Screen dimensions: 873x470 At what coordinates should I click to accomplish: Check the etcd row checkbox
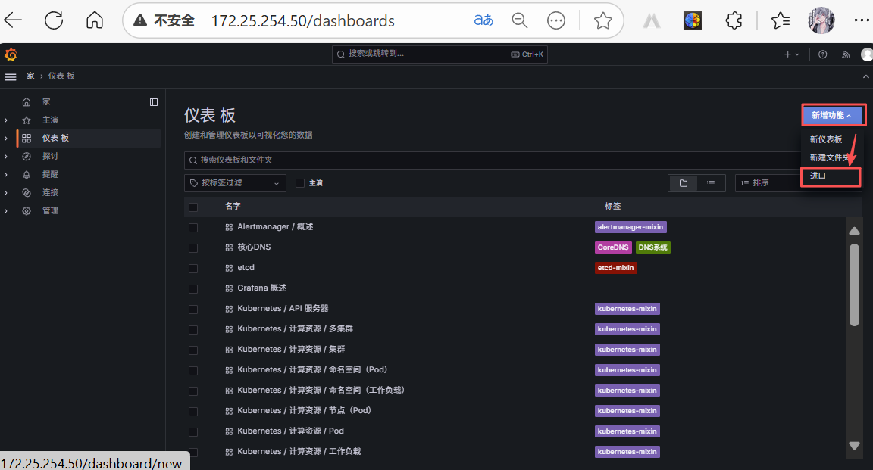193,269
